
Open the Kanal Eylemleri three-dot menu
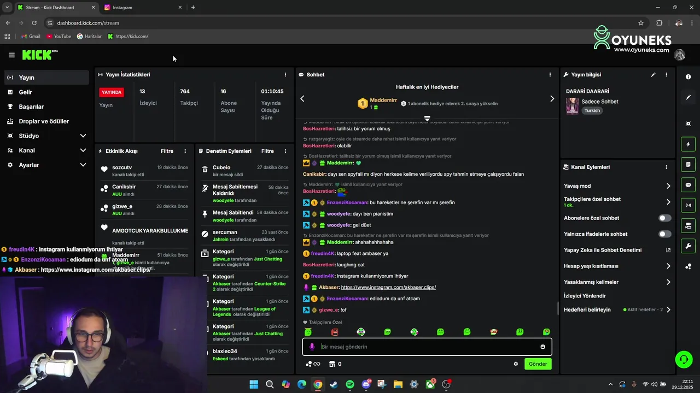pyautogui.click(x=666, y=168)
